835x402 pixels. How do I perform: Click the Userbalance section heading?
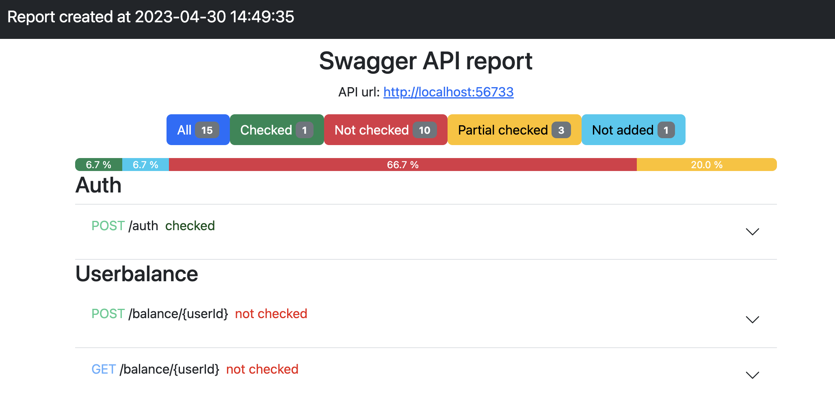pyautogui.click(x=137, y=274)
